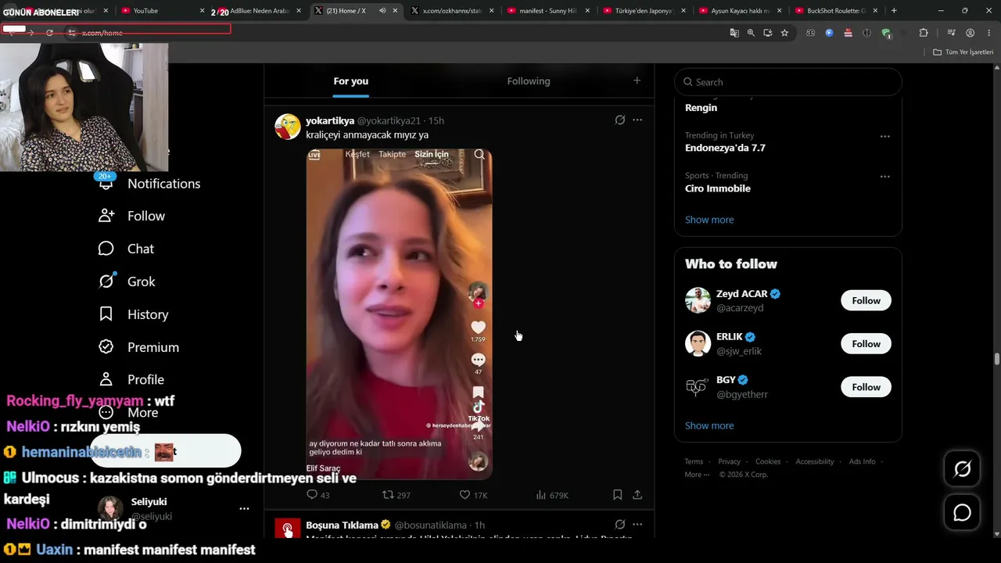Screen dimensions: 1001x563
Task: Show more trends
Action: (x=709, y=220)
